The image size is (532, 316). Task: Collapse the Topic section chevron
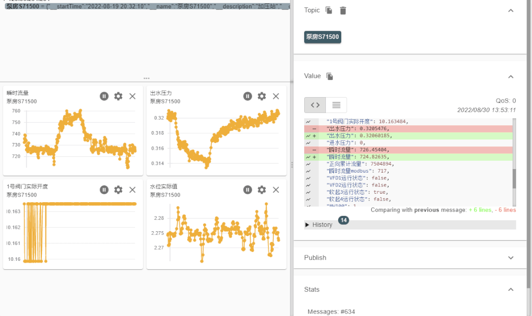511,10
